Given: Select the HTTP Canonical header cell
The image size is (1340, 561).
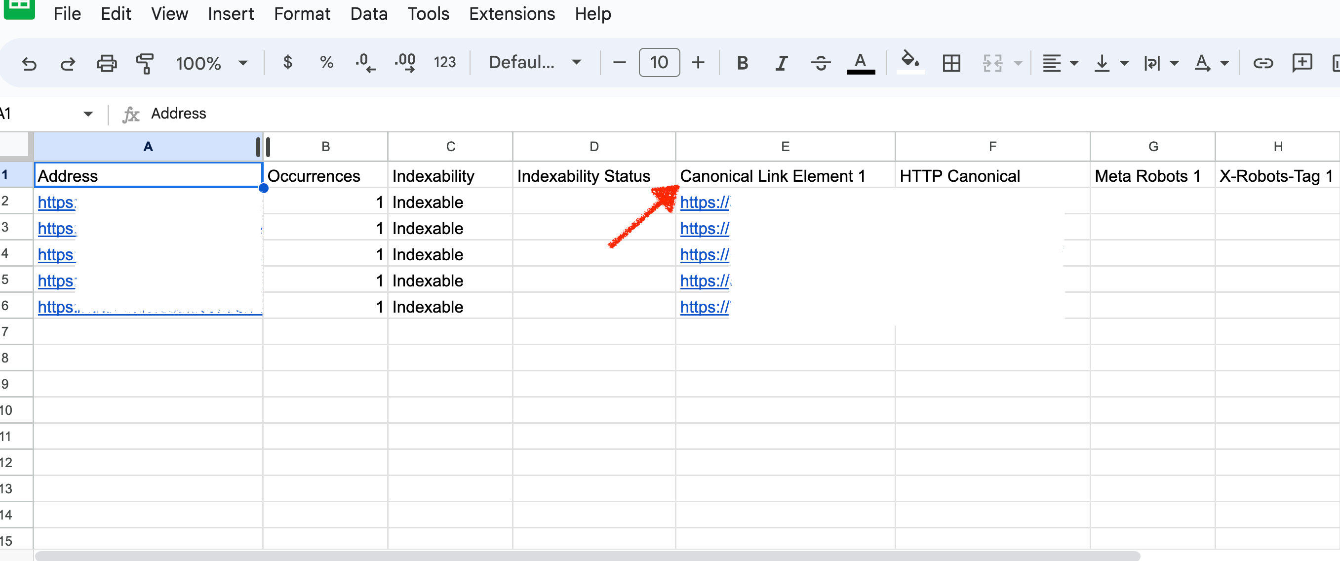Looking at the screenshot, I should click(x=992, y=175).
